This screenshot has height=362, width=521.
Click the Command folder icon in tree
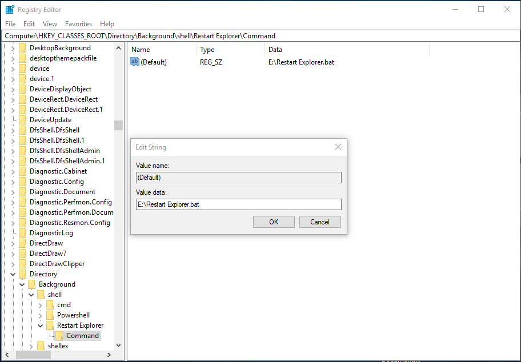pos(59,336)
